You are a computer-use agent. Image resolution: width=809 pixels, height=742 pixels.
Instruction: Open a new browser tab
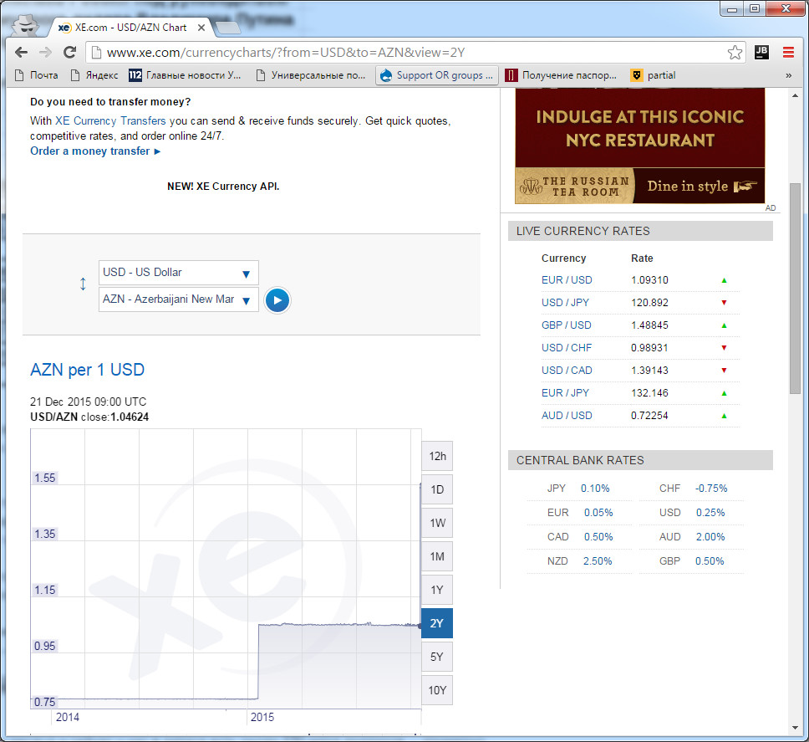pos(227,28)
